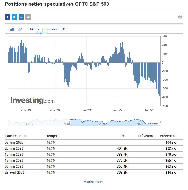This screenshot has width=188, height=190.
Task: Select the maximum time range
Action: tap(52, 29)
